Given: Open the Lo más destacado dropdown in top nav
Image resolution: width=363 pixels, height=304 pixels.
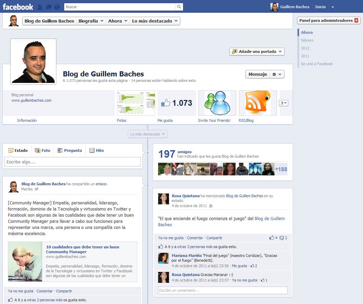Looking at the screenshot, I should (155, 21).
